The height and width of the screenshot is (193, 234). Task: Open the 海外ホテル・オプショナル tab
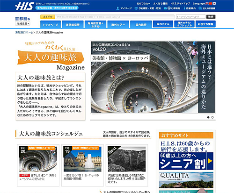(184, 24)
